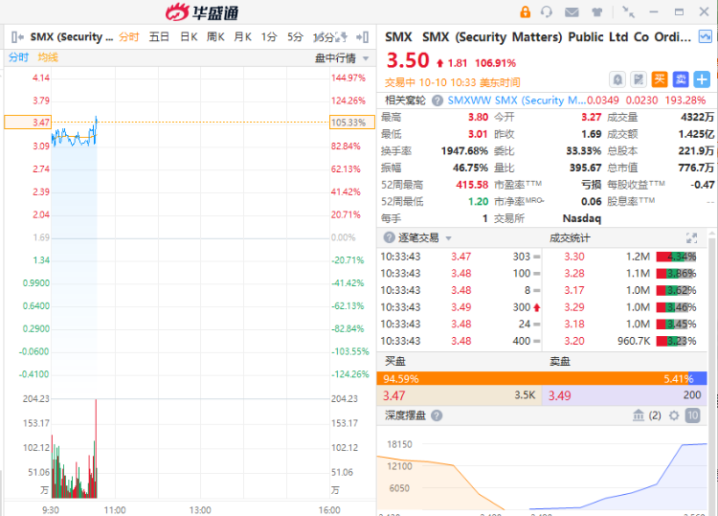Switch to the 15分 chart tab
Viewport: 718px width, 516px height.
click(325, 37)
